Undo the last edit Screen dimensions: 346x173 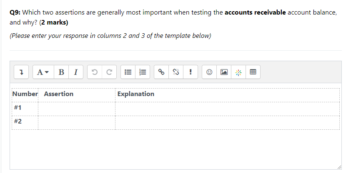94,72
